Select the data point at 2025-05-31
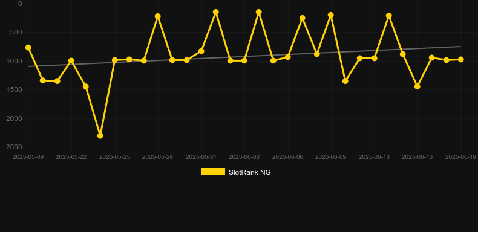Viewport: 478px width, 232px height. tap(201, 51)
